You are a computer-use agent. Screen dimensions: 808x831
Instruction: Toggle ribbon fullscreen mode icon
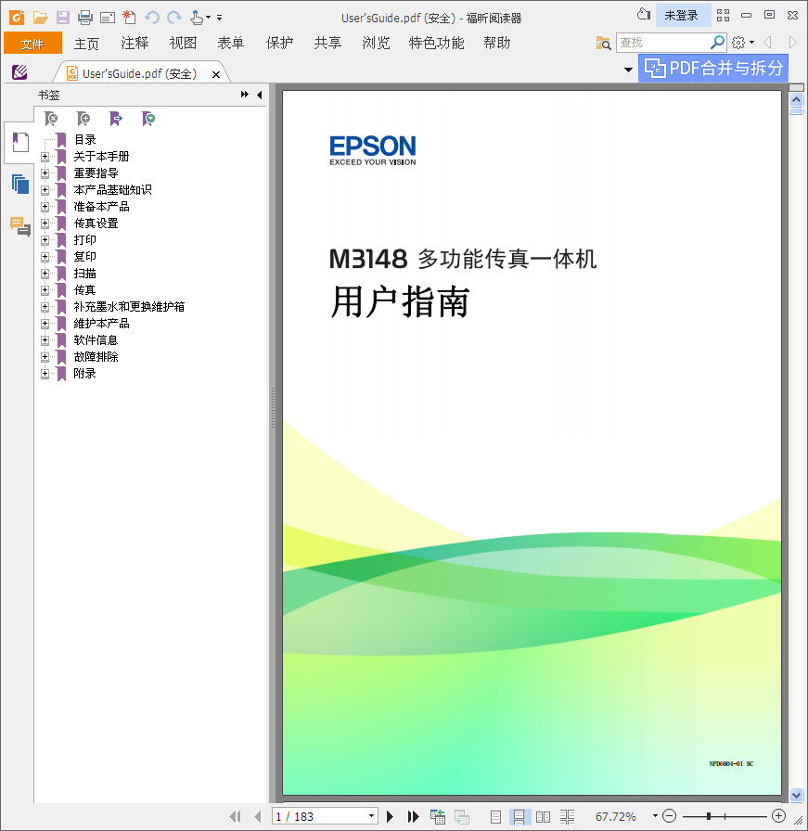(724, 16)
